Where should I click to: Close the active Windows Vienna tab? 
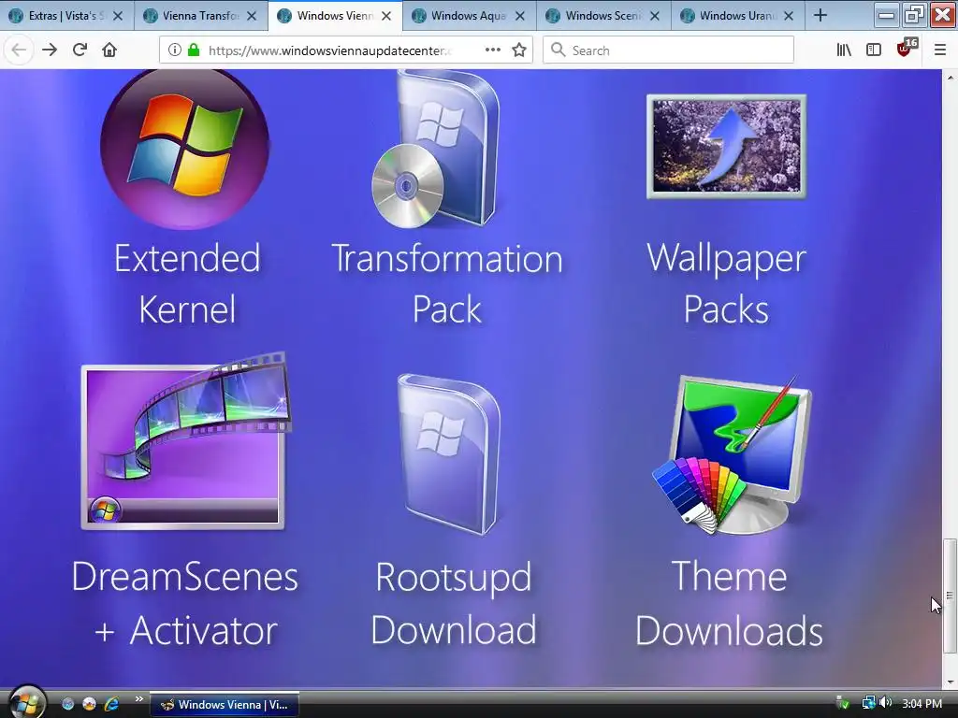[x=386, y=16]
